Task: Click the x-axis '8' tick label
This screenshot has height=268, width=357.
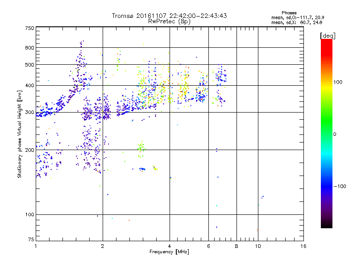Action: (237, 246)
